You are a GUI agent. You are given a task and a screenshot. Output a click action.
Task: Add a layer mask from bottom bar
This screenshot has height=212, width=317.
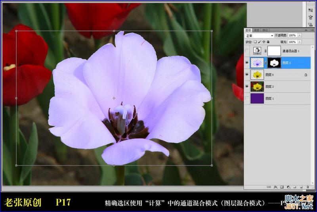[x=282, y=187]
